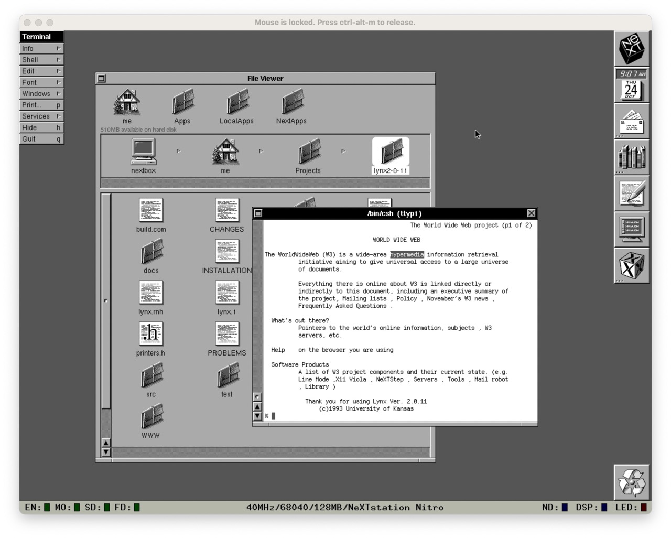Choose Quit from the Terminal menu
The width and height of the screenshot is (671, 538).
(41, 139)
